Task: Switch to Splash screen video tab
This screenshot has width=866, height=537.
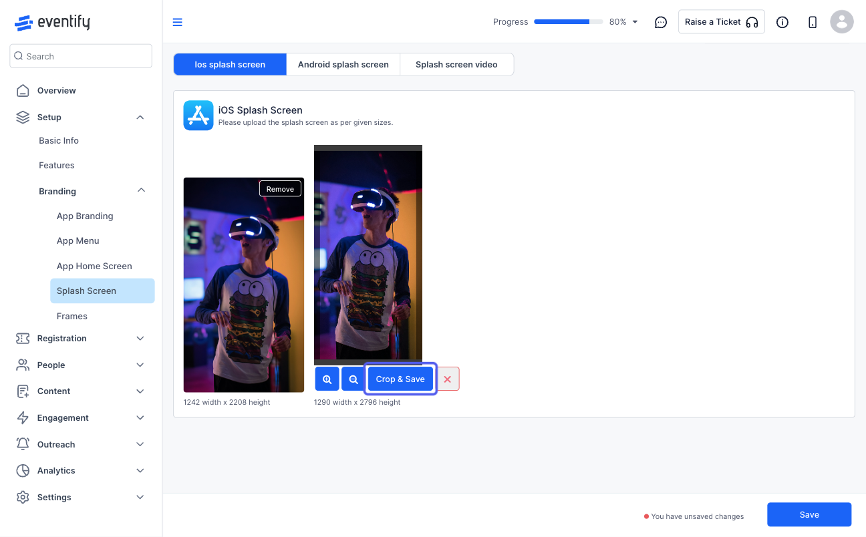Action: (x=456, y=65)
